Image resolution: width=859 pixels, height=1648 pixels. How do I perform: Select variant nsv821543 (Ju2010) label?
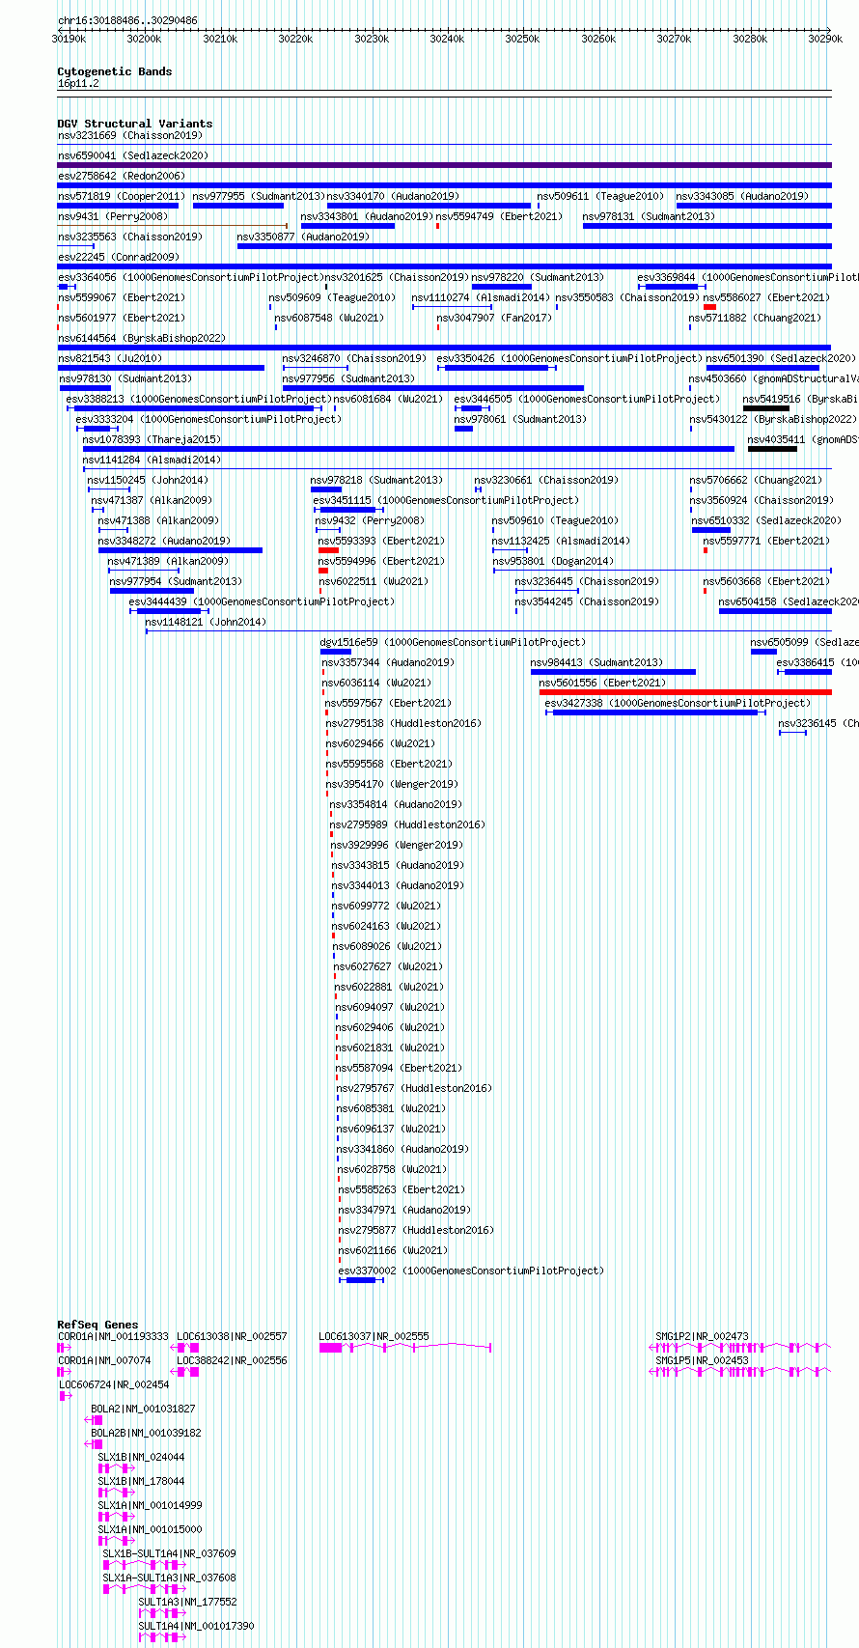coord(110,358)
